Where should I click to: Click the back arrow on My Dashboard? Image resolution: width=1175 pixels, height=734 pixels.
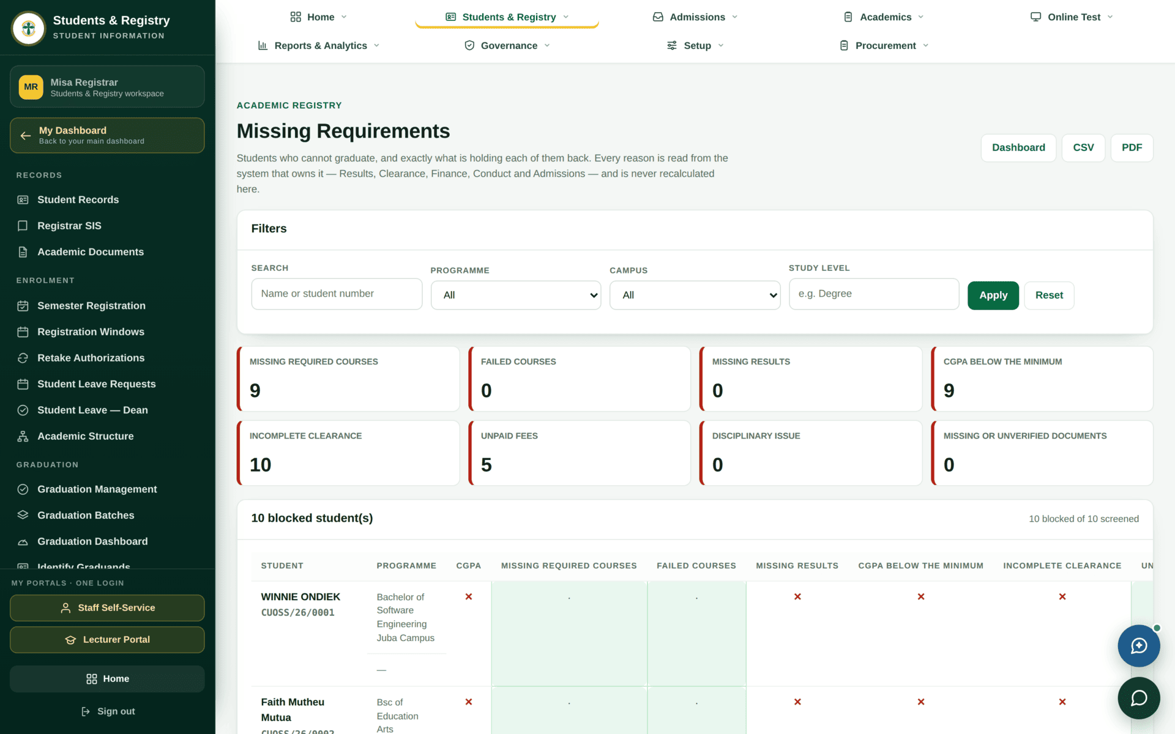click(x=25, y=135)
